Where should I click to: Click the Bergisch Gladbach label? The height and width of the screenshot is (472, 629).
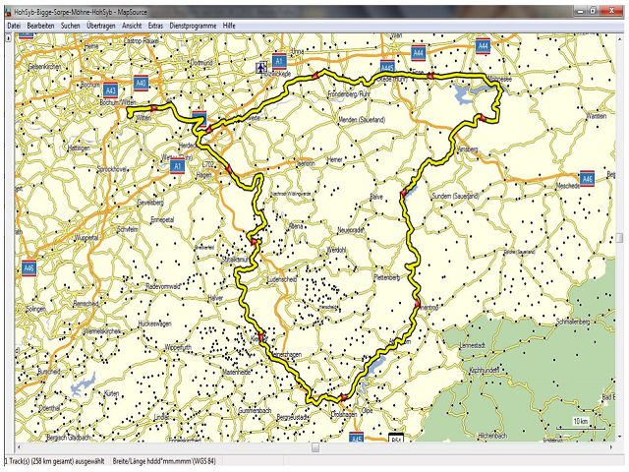coord(68,437)
